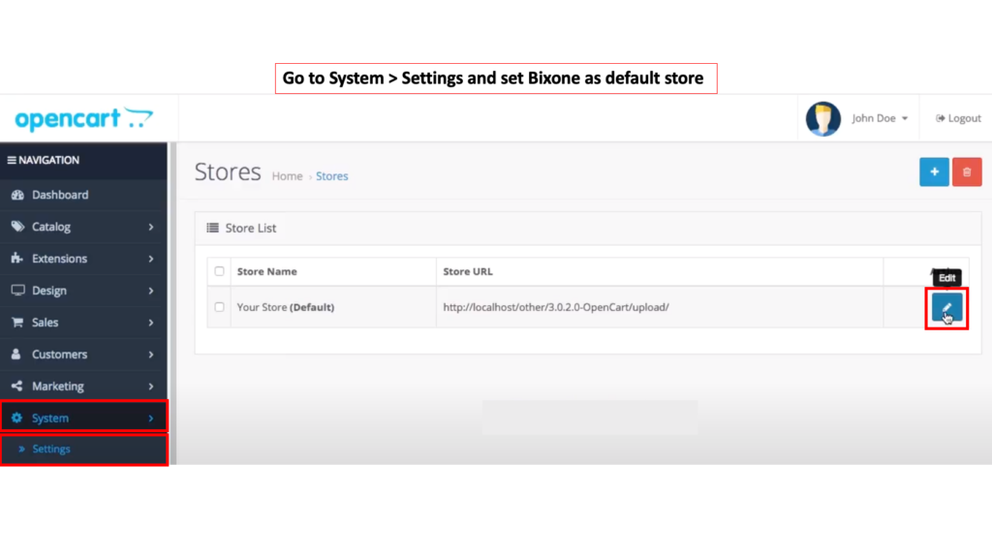The width and height of the screenshot is (992, 558).
Task: Click the Store List icon
Action: 212,228
